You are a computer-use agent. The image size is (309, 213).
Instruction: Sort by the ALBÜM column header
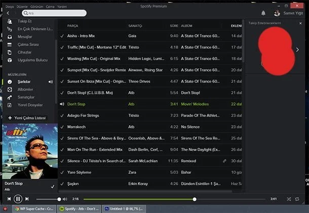click(186, 26)
